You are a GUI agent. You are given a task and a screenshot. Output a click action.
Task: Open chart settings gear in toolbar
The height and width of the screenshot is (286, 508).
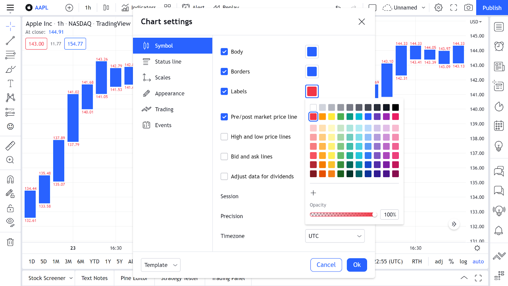coord(438,8)
